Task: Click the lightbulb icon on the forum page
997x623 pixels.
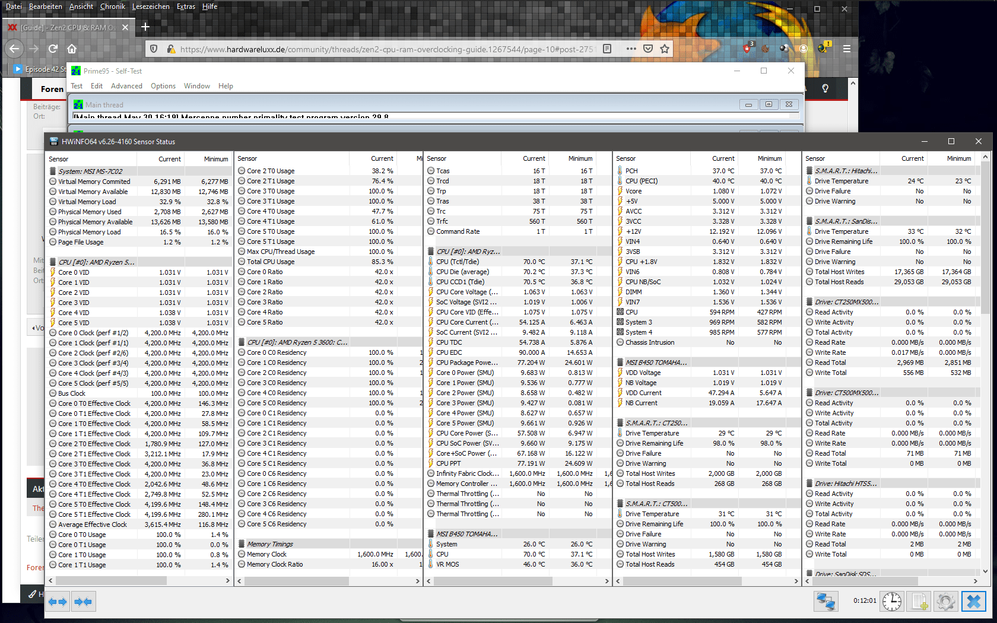Action: pos(825,88)
